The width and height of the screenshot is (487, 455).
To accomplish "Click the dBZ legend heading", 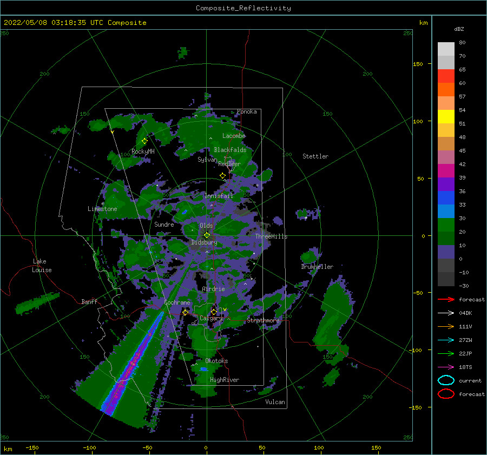I will (x=459, y=29).
